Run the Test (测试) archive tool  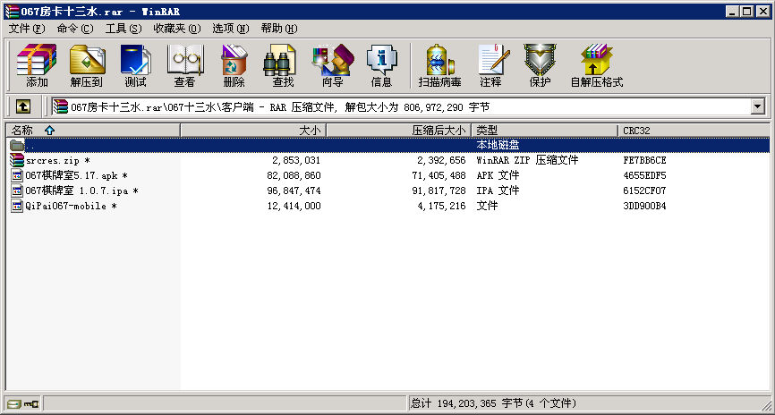pyautogui.click(x=135, y=66)
